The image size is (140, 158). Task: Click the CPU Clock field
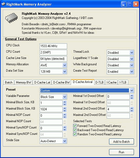click(53, 46)
